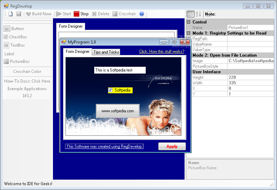Select the TextBox control in toolbox

[x=14, y=45]
